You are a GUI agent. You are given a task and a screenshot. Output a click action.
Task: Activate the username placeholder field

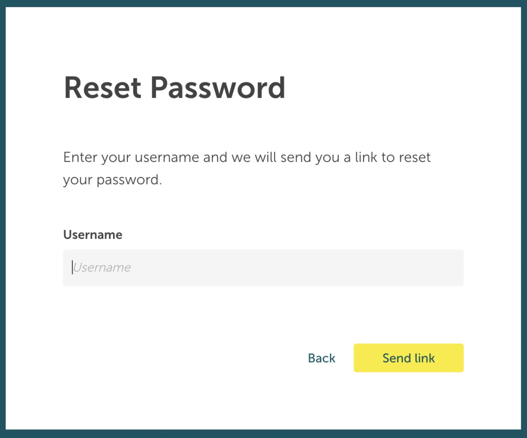pyautogui.click(x=262, y=268)
